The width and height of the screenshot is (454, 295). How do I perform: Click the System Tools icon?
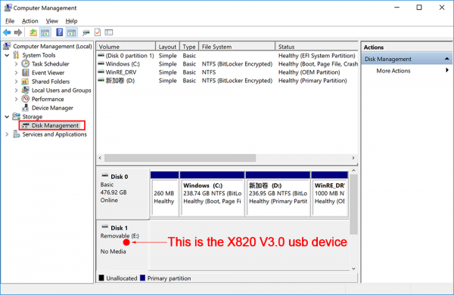(16, 55)
